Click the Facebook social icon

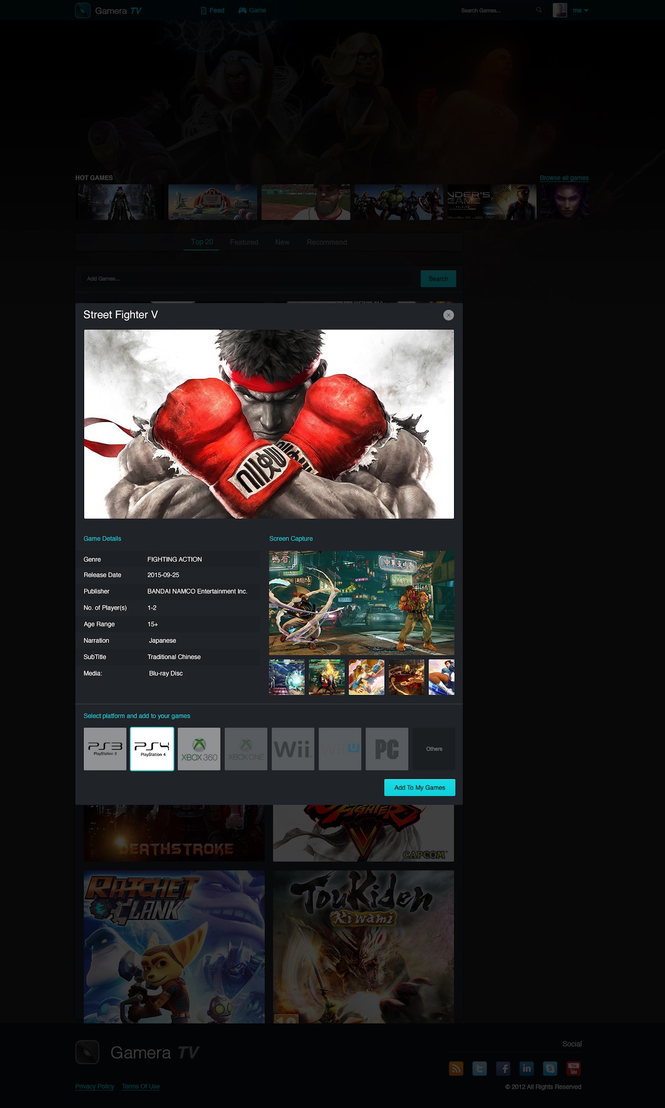pos(503,1069)
